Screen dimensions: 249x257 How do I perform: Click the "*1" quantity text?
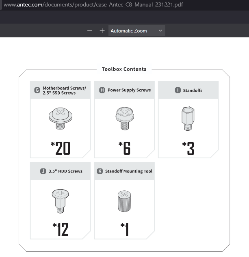tap(124, 229)
